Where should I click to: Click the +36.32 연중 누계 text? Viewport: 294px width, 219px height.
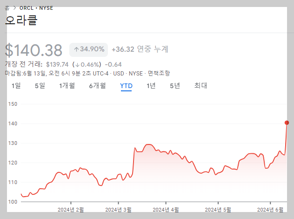[x=140, y=49]
